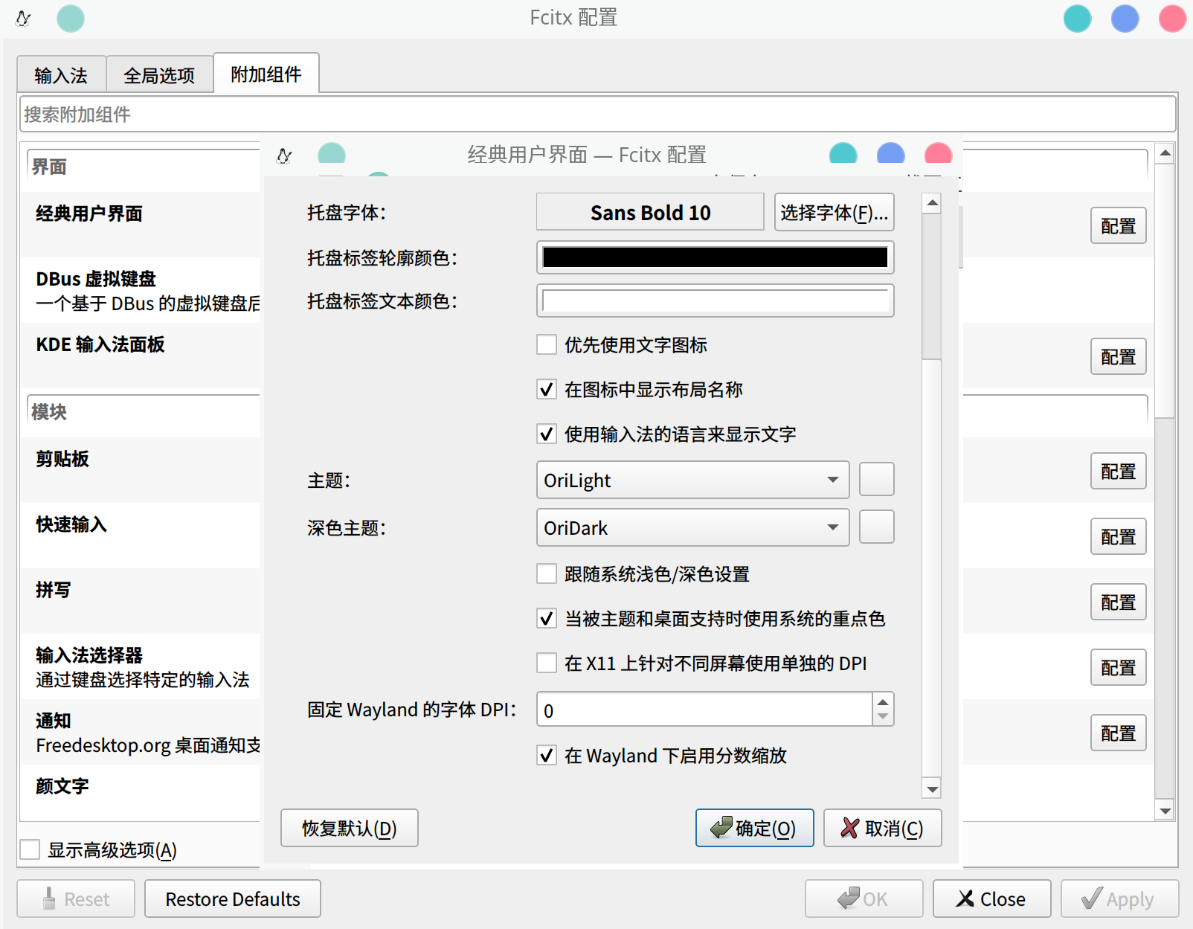Open the 全局选项 tab
Image resolution: width=1193 pixels, height=929 pixels.
tap(159, 75)
